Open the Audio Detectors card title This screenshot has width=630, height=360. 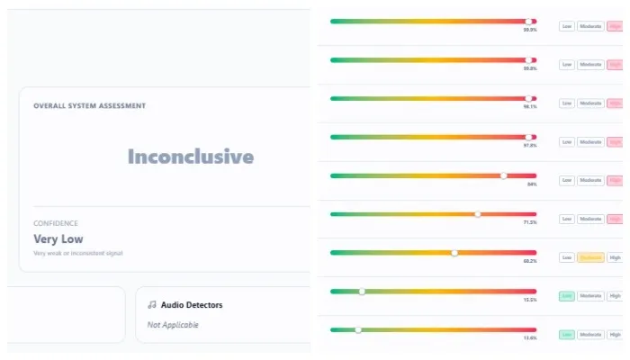(x=192, y=305)
